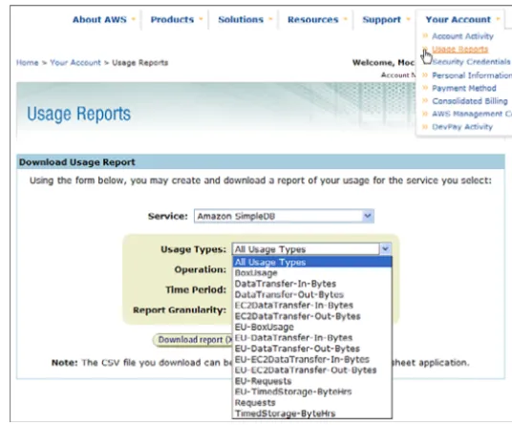Open the Resources menu

(312, 20)
